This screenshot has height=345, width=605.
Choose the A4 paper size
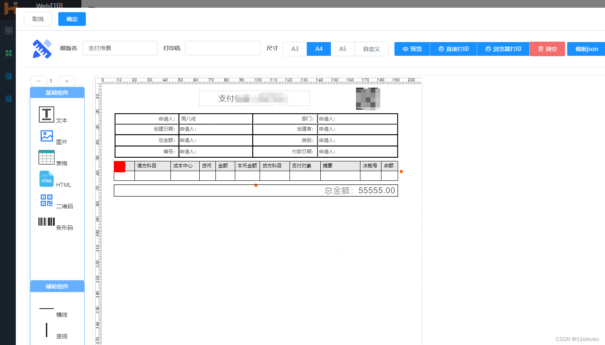pyautogui.click(x=319, y=49)
